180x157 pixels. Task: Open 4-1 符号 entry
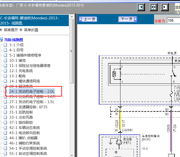[16, 50]
